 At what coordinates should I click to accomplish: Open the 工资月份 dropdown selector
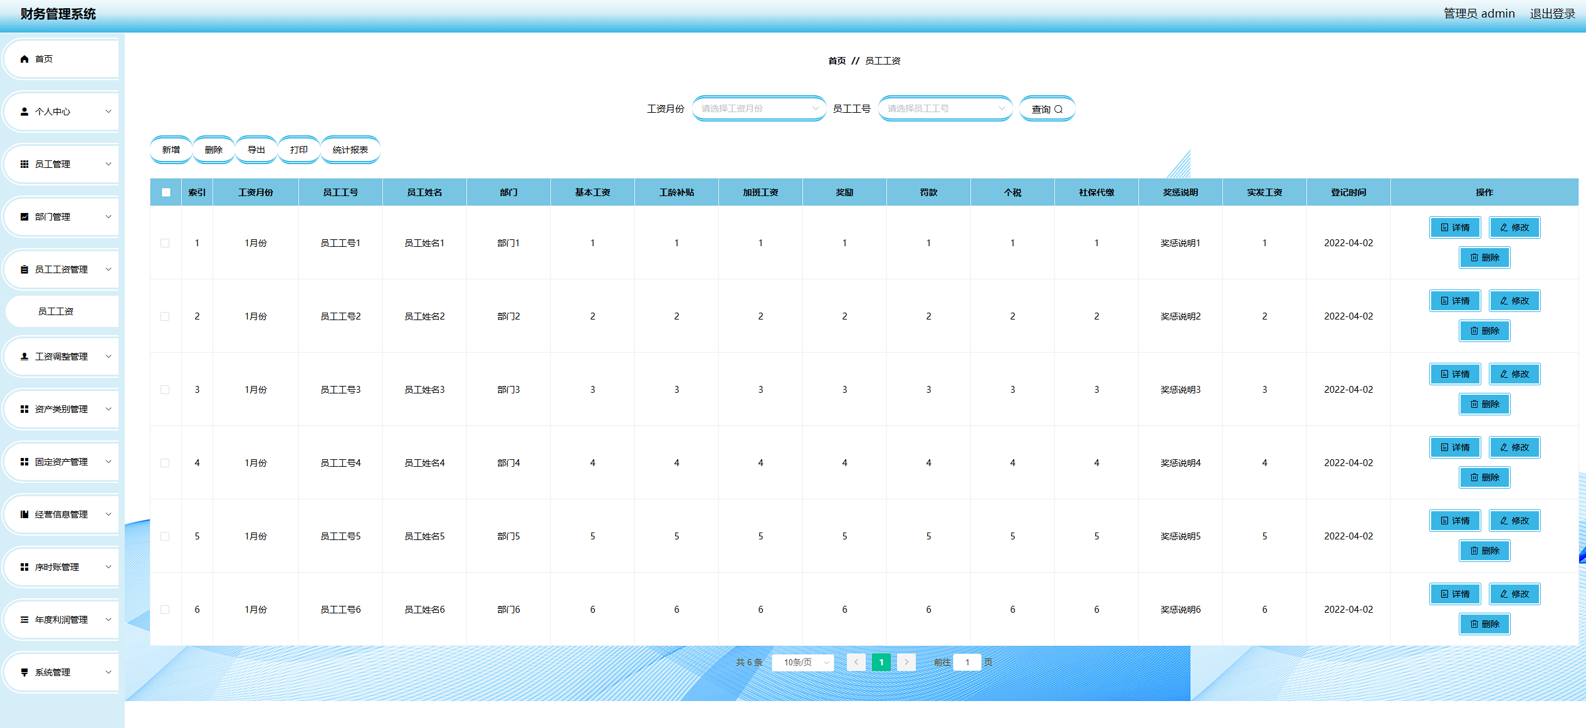(x=759, y=108)
